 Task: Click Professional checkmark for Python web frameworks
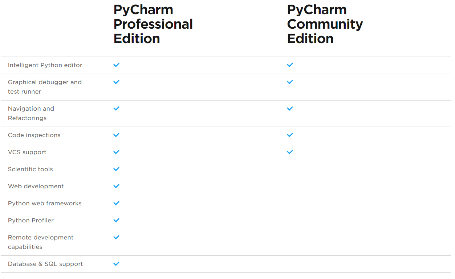tap(116, 203)
